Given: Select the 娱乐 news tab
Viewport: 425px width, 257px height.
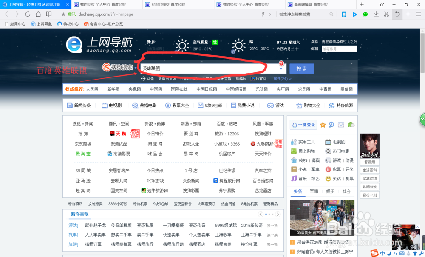Looking at the screenshot, I should 330,191.
